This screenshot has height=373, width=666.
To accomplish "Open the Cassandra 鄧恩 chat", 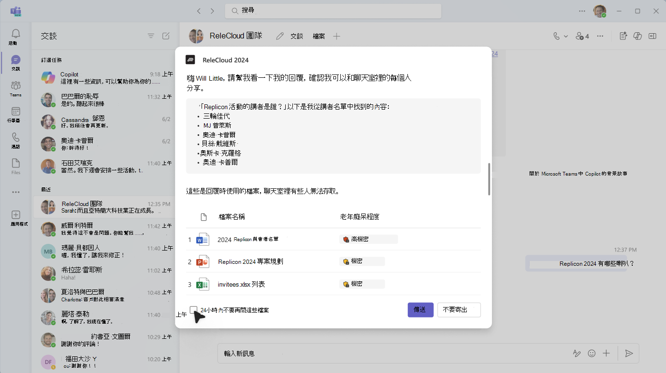I will [x=106, y=122].
